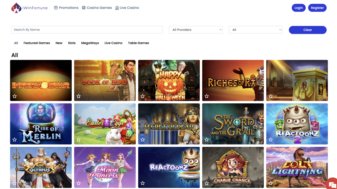
Task: Toggle the favorite star on Rise of Merlin
Action: [x=14, y=139]
